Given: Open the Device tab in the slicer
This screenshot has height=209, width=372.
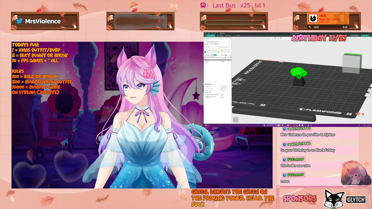Looking at the screenshot, I should [x=228, y=36].
